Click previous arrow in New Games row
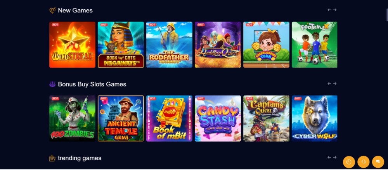Screen dimensions: 388x170 (329, 10)
